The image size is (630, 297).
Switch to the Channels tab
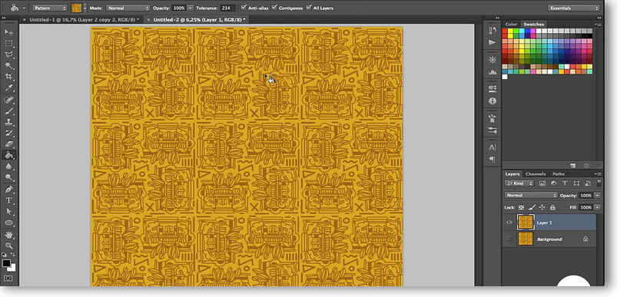[535, 173]
